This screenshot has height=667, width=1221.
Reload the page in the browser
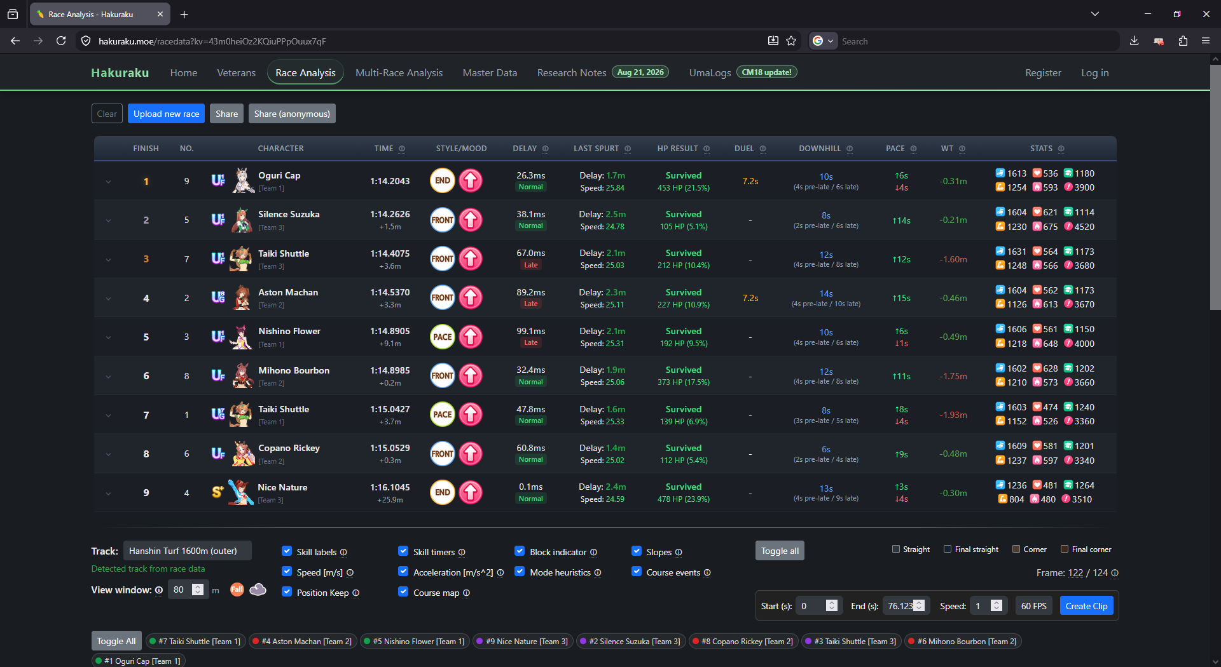[x=61, y=41]
